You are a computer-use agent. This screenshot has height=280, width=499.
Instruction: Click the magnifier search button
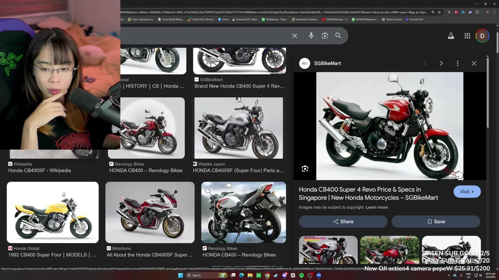click(x=338, y=36)
